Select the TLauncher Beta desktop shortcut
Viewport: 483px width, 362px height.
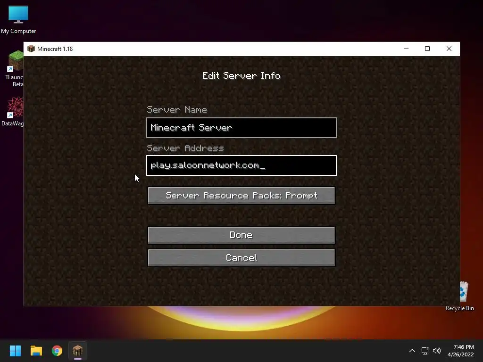[x=15, y=69]
